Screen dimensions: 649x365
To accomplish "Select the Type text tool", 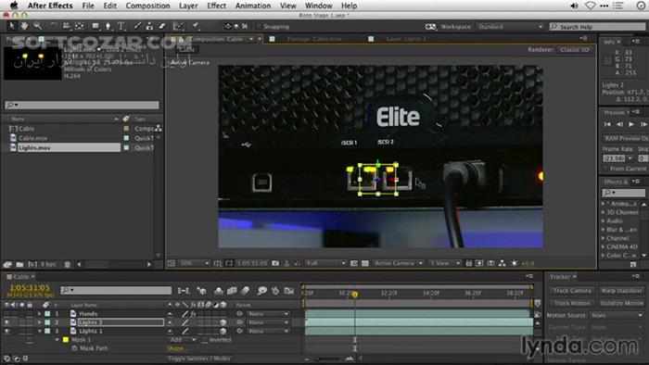I will click(121, 26).
